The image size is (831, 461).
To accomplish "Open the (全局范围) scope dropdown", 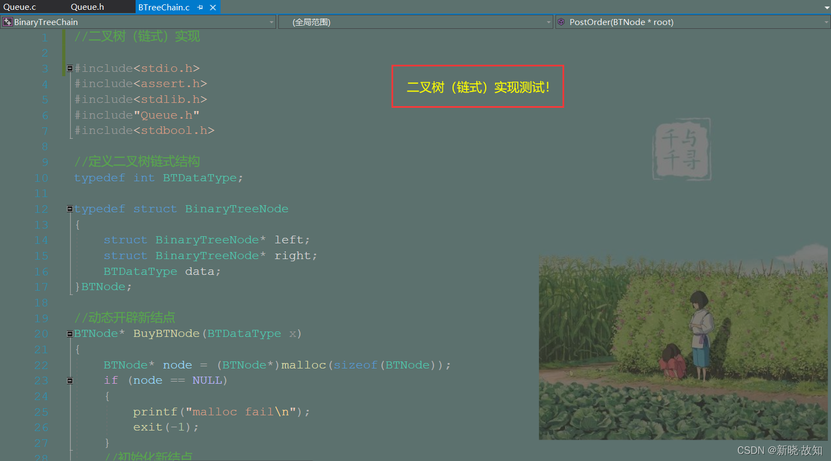I will (x=548, y=22).
